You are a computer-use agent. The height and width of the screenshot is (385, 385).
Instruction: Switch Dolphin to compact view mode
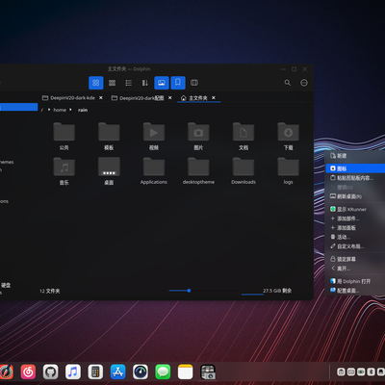click(112, 83)
